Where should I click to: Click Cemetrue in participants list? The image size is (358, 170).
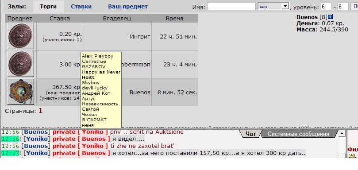coord(94,61)
